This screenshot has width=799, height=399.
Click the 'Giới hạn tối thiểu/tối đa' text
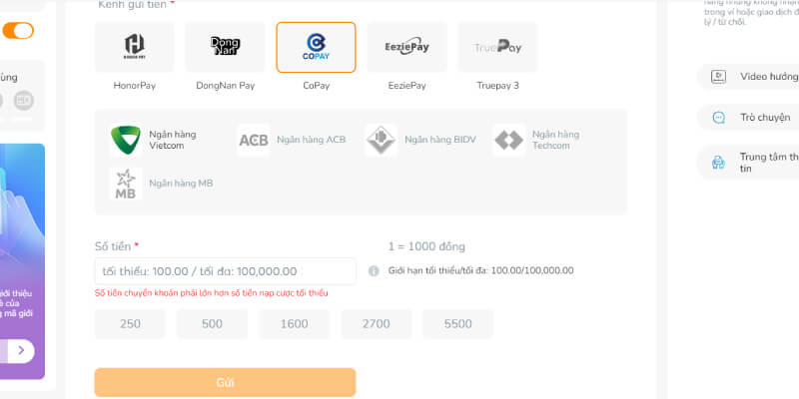click(x=481, y=270)
